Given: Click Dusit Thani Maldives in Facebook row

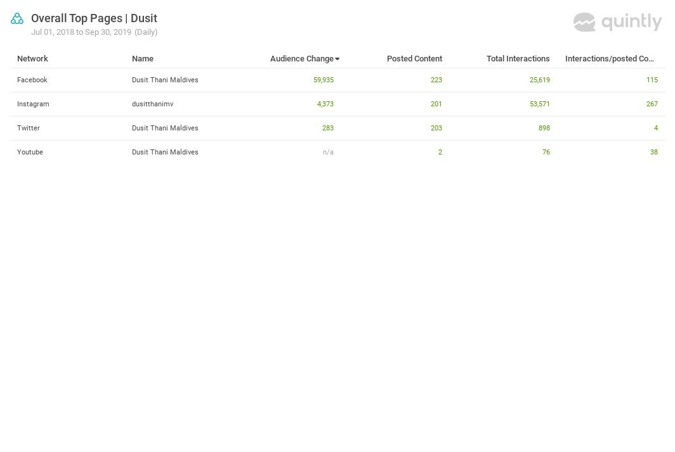Looking at the screenshot, I should pyautogui.click(x=165, y=80).
